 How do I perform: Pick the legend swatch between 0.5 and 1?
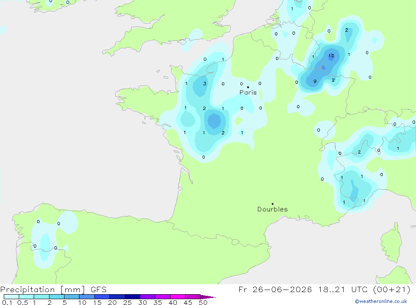pos(26,297)
